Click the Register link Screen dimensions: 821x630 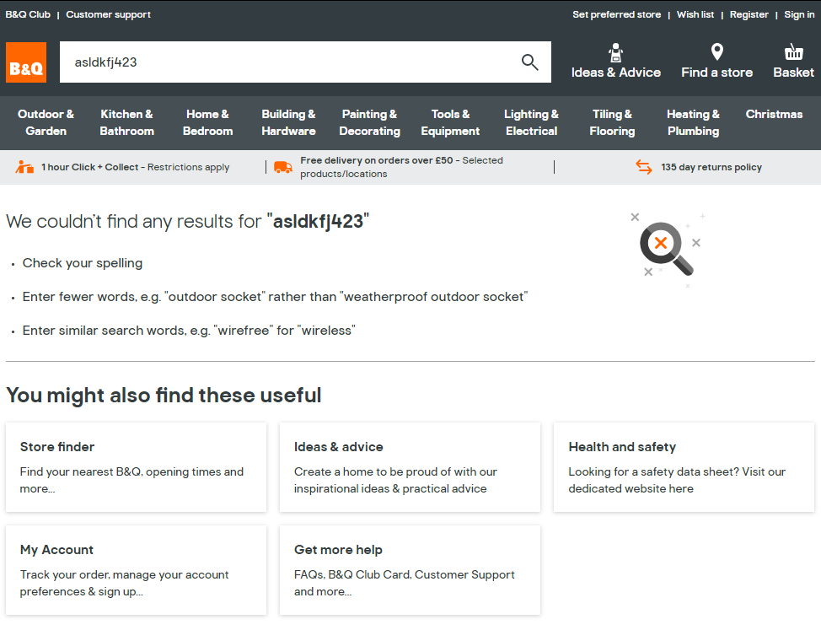pyautogui.click(x=749, y=14)
